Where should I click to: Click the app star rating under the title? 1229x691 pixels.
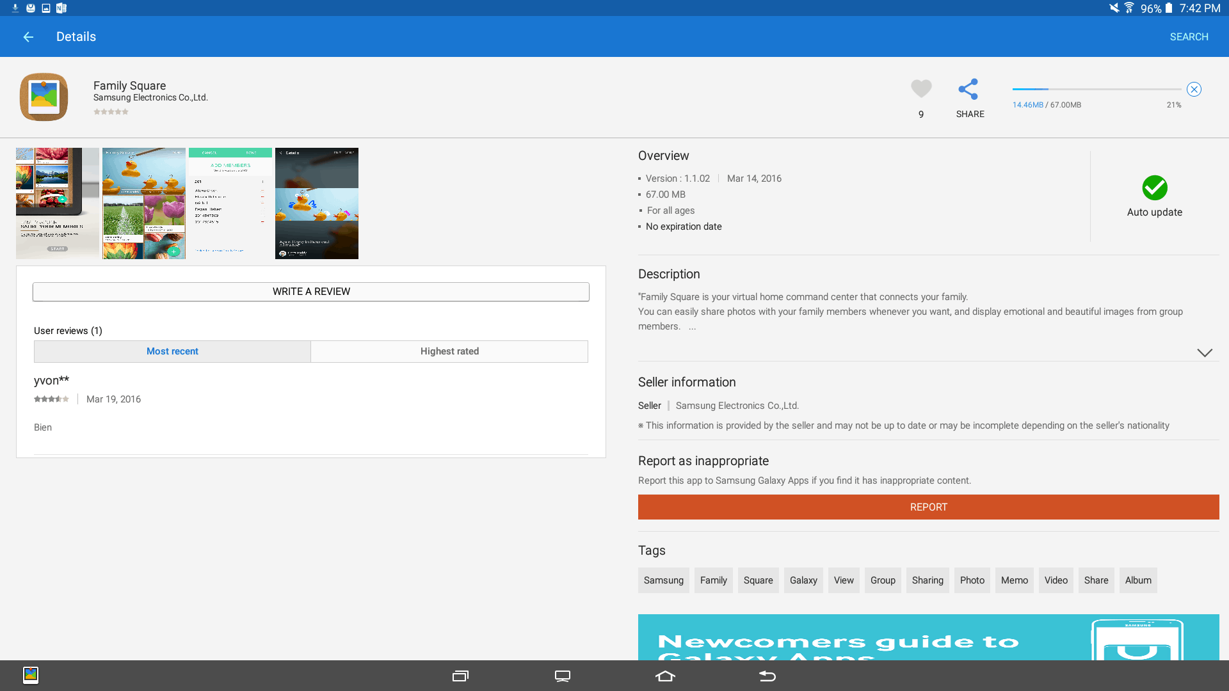coord(111,112)
